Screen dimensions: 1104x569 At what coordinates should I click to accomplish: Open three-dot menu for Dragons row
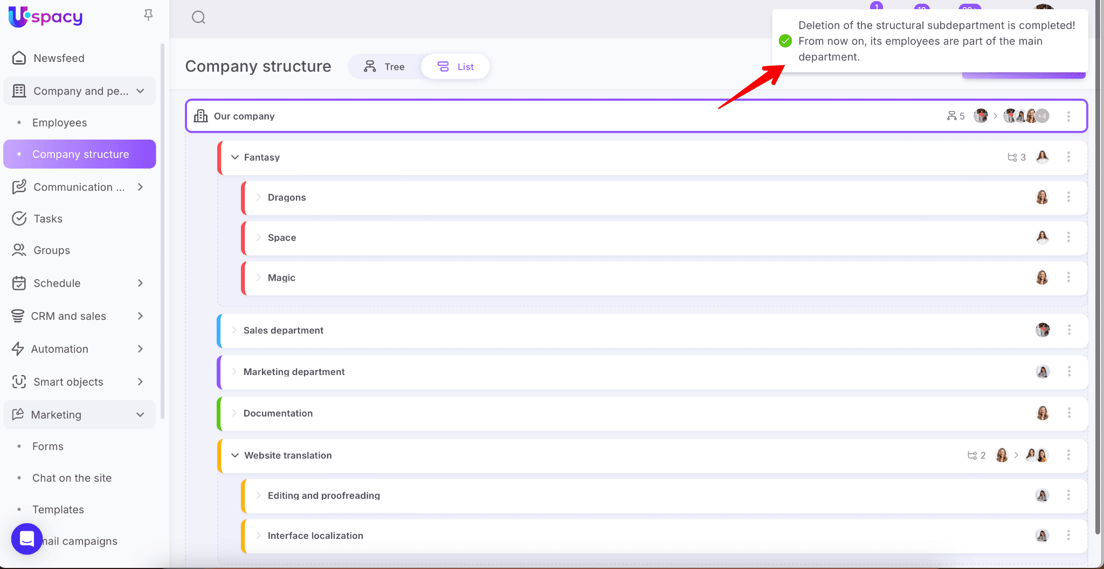tap(1068, 197)
